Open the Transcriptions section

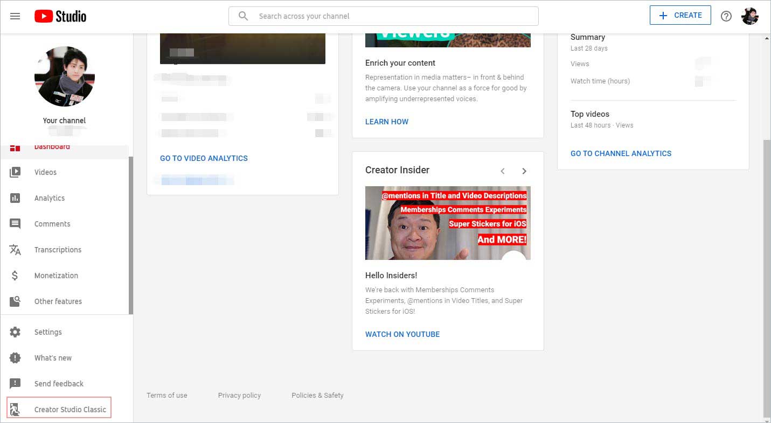click(x=58, y=250)
